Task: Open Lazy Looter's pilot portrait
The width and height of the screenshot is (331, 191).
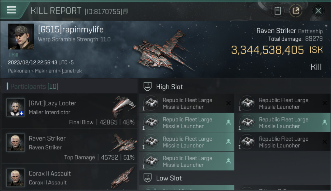Action: coord(16,107)
